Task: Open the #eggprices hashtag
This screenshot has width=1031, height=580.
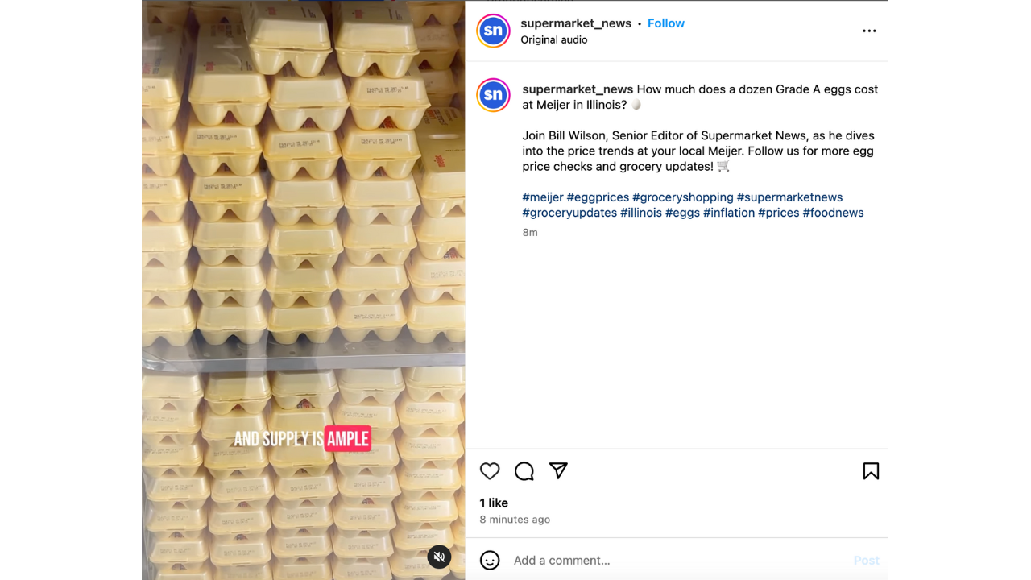Action: point(598,197)
